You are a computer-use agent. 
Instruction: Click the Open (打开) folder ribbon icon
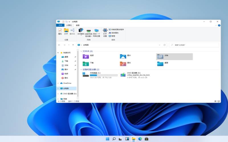coord(66,32)
